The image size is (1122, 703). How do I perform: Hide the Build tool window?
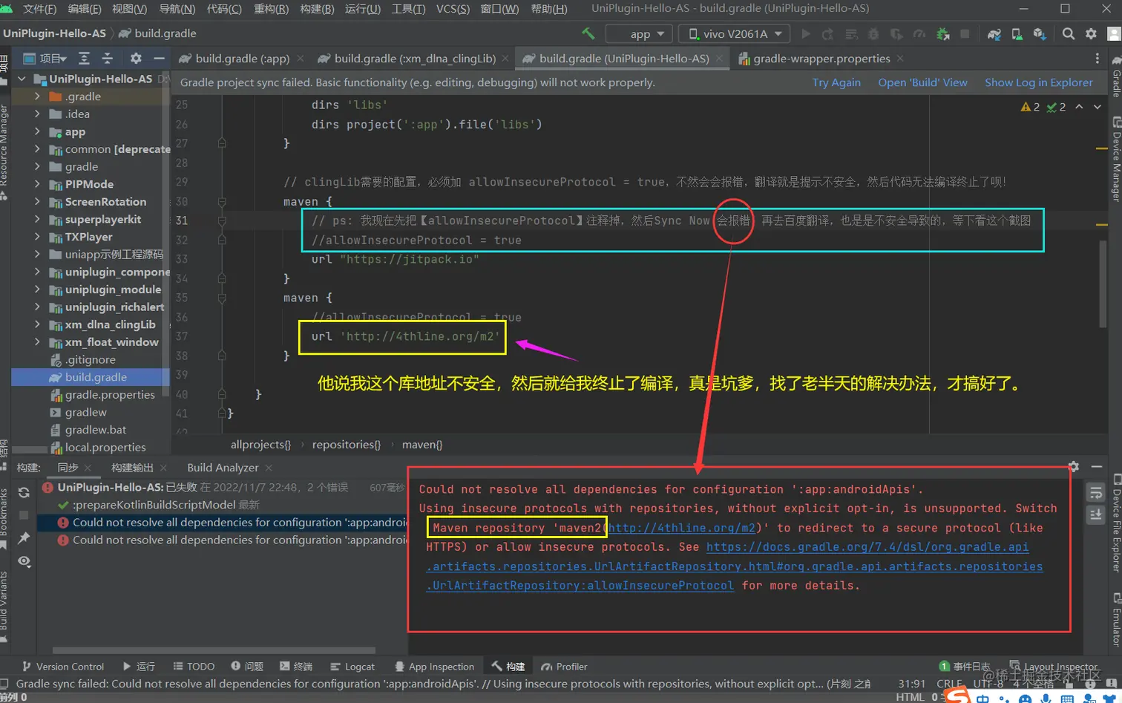click(x=1096, y=467)
